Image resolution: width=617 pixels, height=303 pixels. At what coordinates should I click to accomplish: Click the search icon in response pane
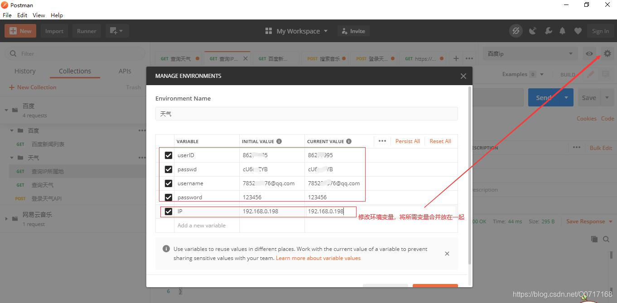[606, 239]
